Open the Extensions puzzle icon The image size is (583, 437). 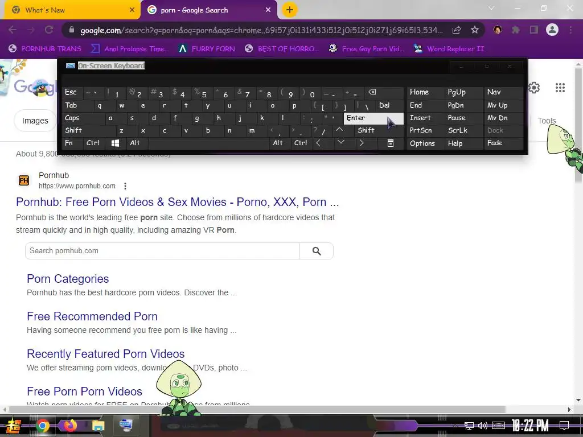[516, 30]
